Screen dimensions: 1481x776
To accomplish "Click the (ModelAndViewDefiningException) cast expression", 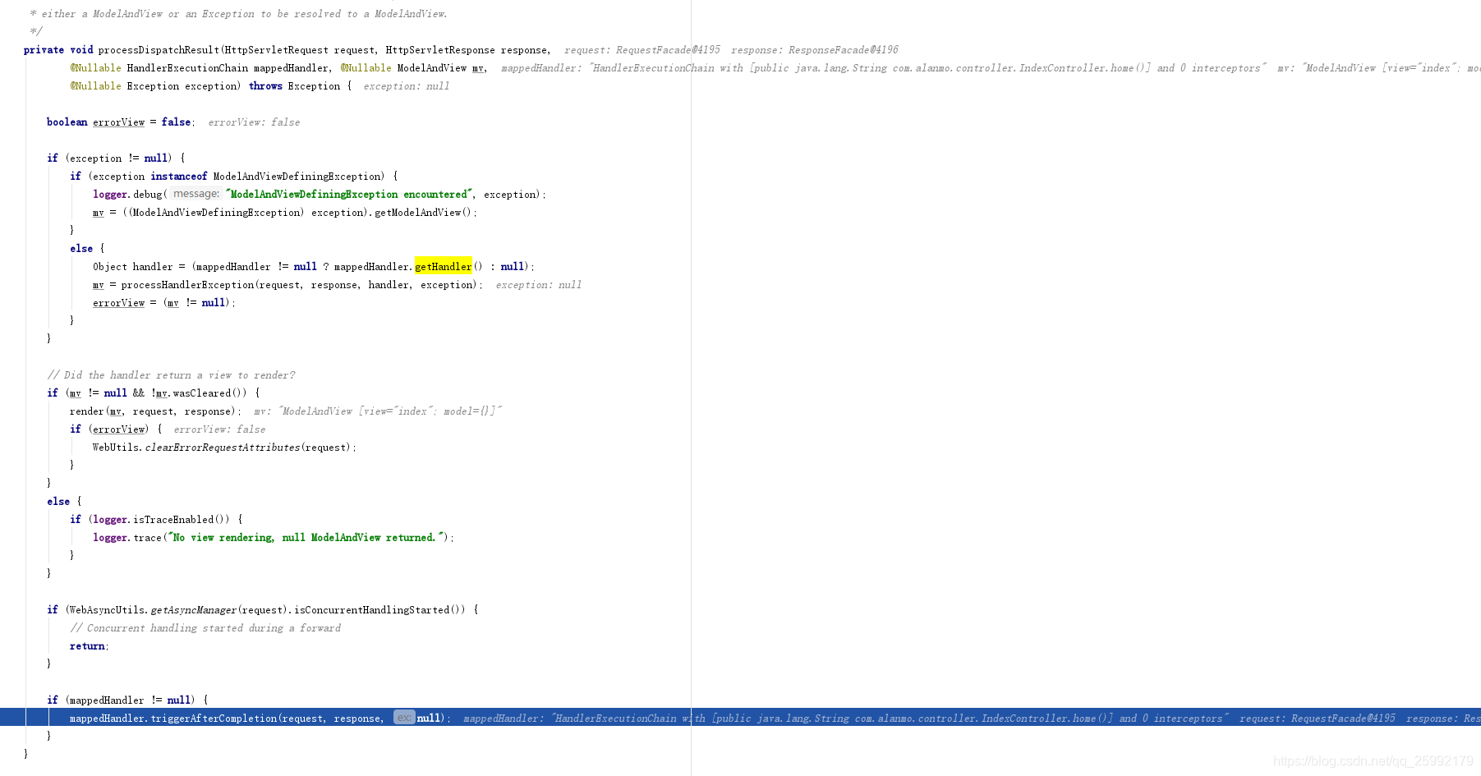I will coord(215,213).
